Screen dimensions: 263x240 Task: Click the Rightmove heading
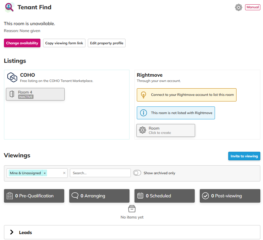150,75
